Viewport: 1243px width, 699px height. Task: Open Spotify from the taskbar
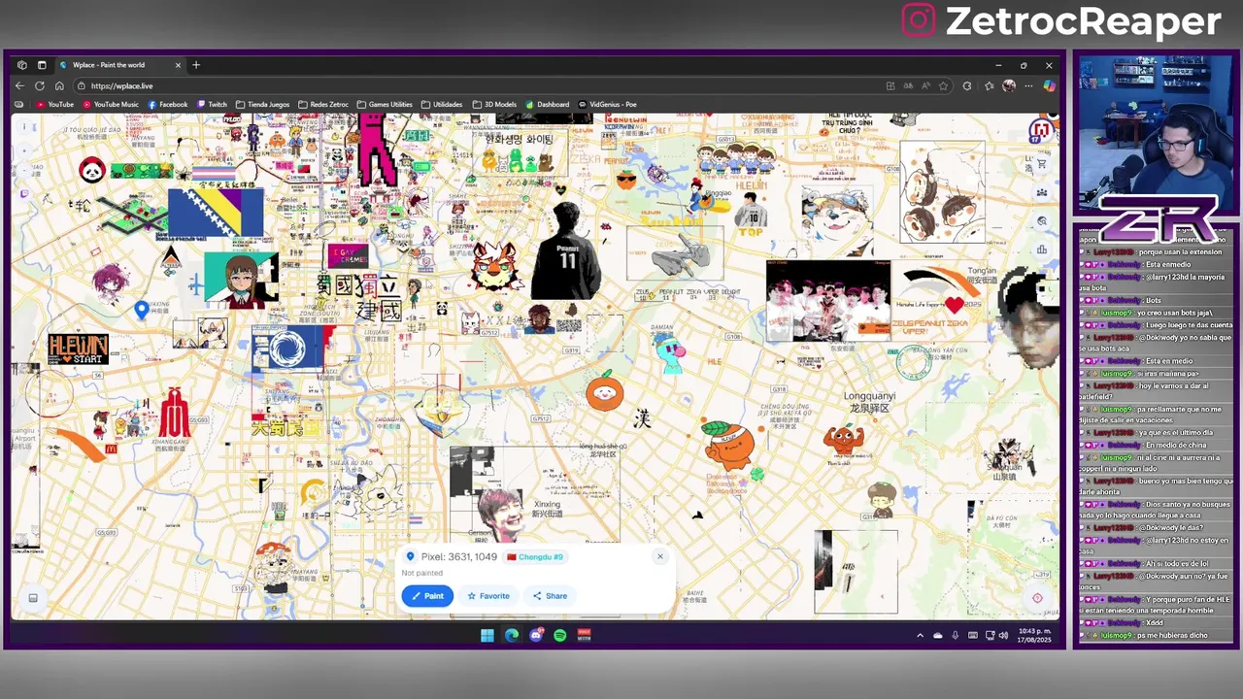pos(560,635)
